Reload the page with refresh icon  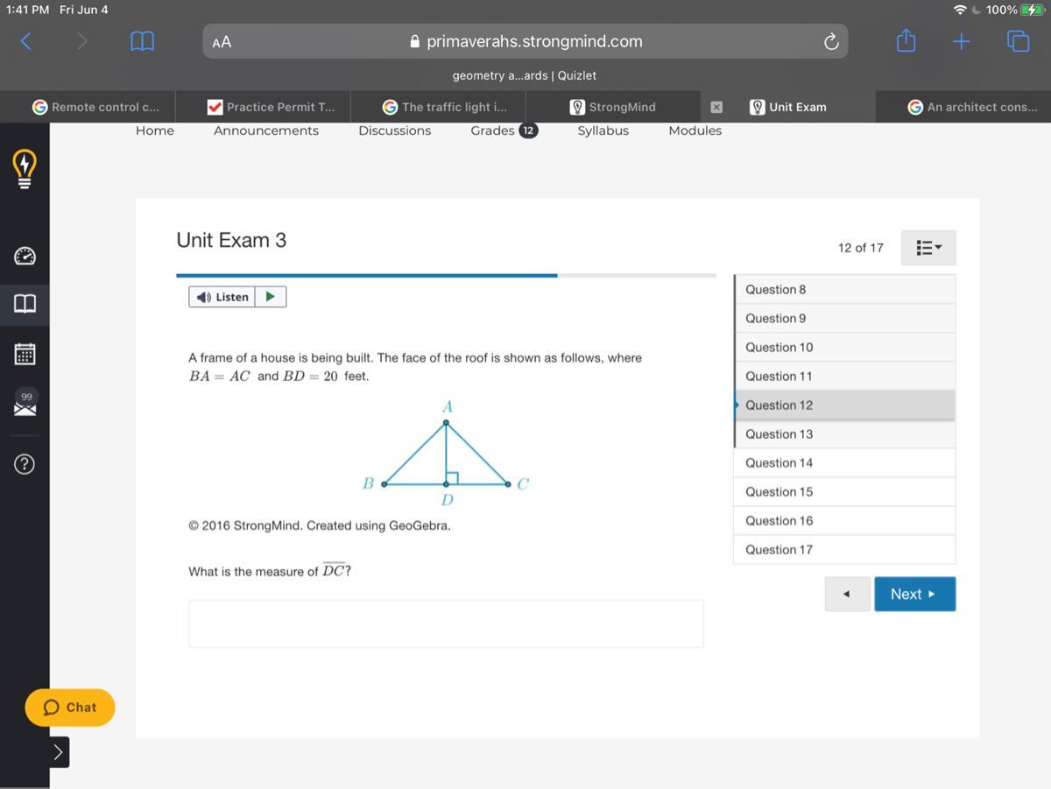pos(831,41)
